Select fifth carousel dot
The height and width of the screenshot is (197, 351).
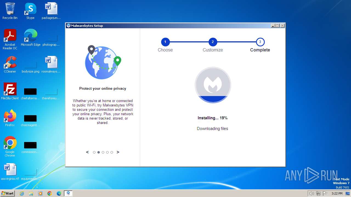tap(112, 152)
